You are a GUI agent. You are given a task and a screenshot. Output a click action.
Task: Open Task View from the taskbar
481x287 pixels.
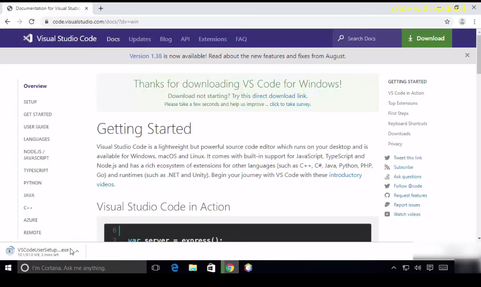click(x=156, y=268)
